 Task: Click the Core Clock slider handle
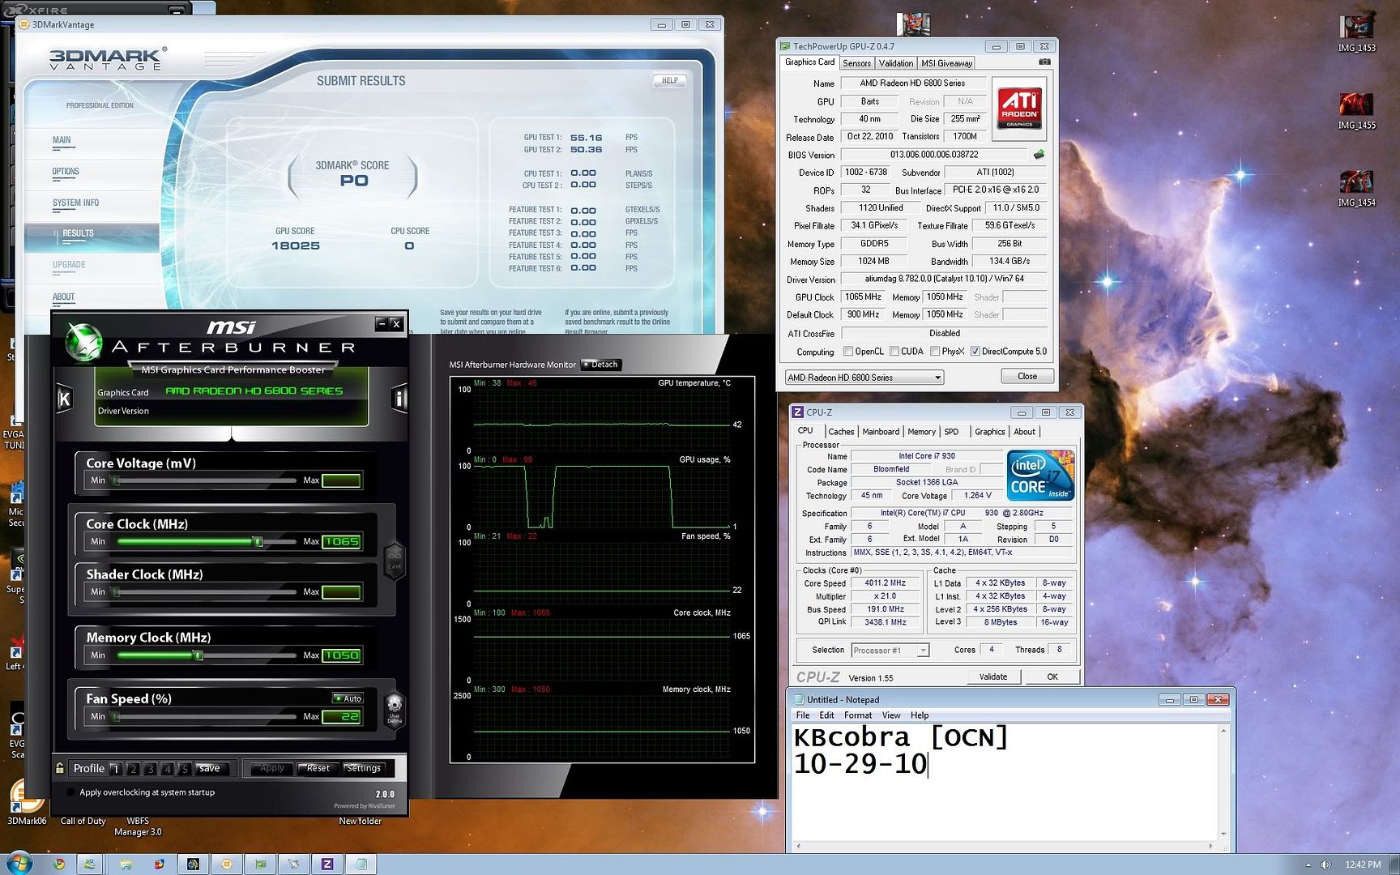[258, 541]
